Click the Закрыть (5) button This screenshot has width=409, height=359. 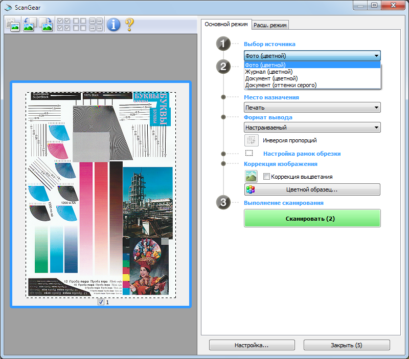[347, 345]
